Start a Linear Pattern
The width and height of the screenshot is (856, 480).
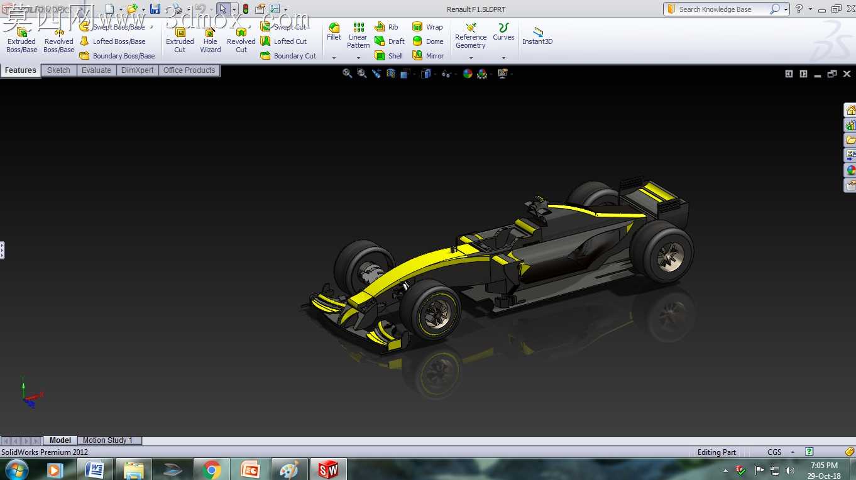358,36
